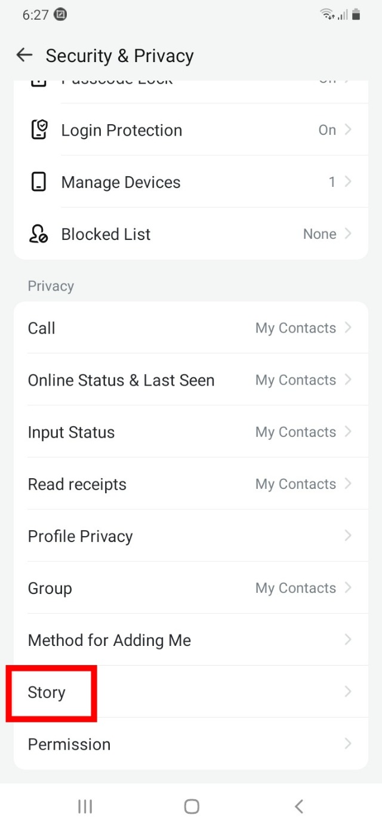This screenshot has width=382, height=828.
Task: Tap the Manage Devices phone icon
Action: [x=39, y=182]
